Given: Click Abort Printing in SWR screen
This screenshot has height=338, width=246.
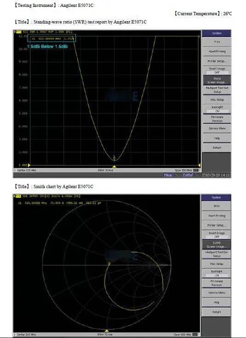Looking at the screenshot, I should (x=217, y=52).
